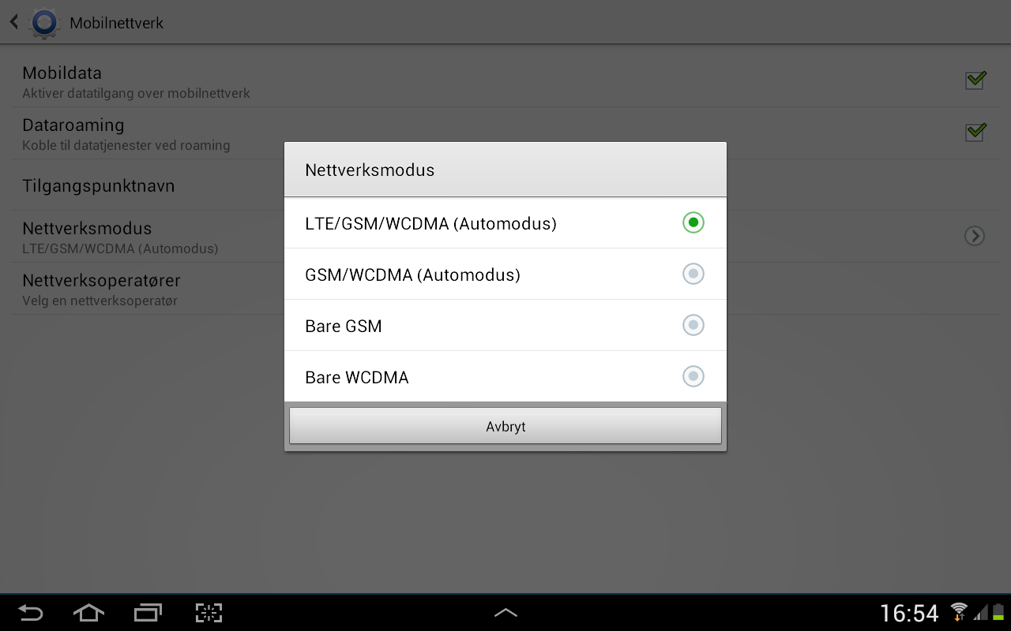Choose the Bare GSM radio option

[x=693, y=325]
